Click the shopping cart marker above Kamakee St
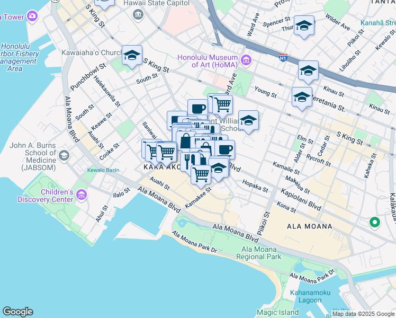Screen dimensions: 396x318 (x=201, y=175)
